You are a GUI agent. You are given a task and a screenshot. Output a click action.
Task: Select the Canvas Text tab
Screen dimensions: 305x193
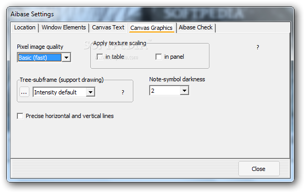click(x=108, y=28)
